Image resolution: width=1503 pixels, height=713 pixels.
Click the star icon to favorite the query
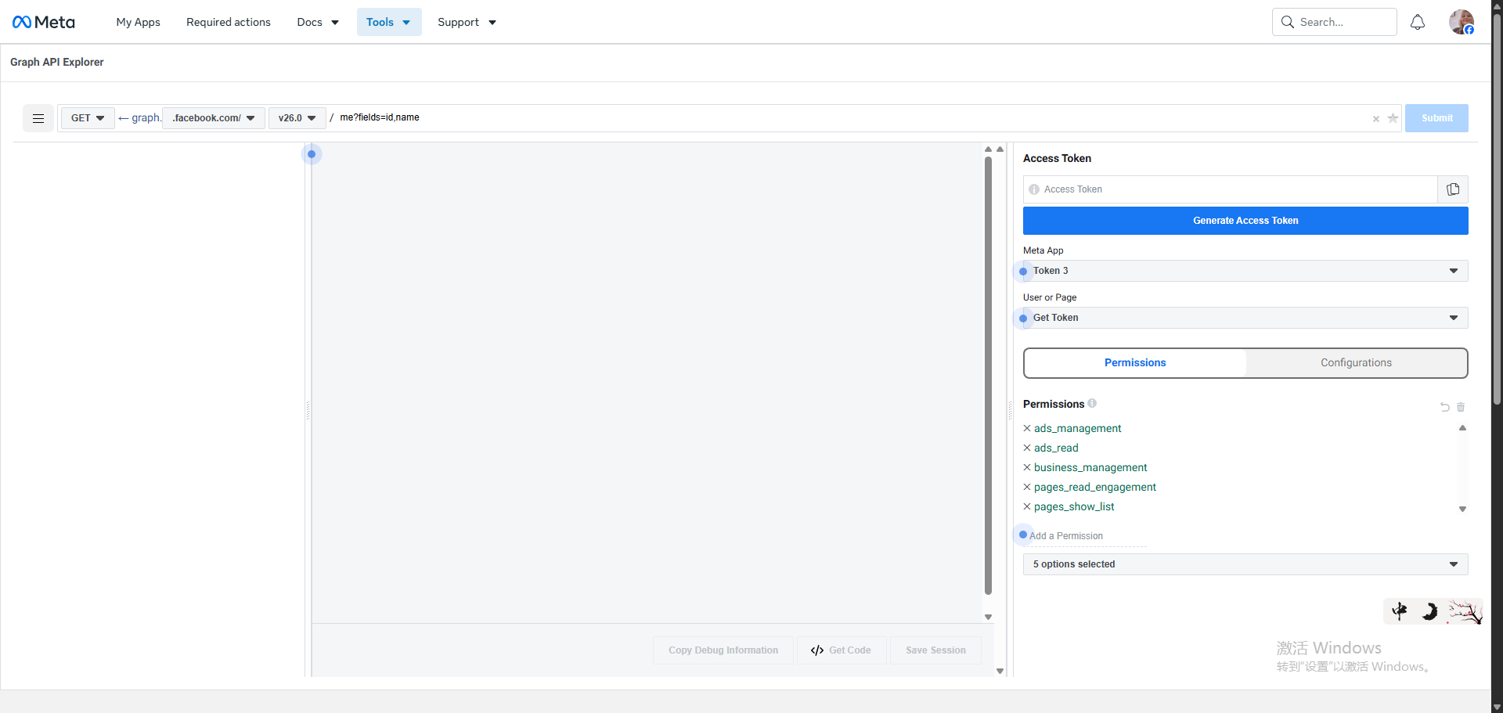(x=1393, y=118)
